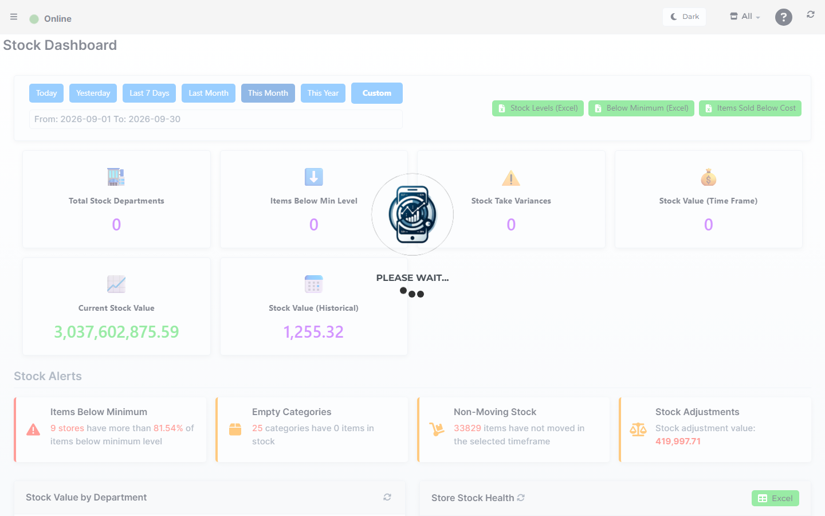The image size is (825, 516).
Task: Click the Empty Categories box icon
Action: (x=235, y=429)
